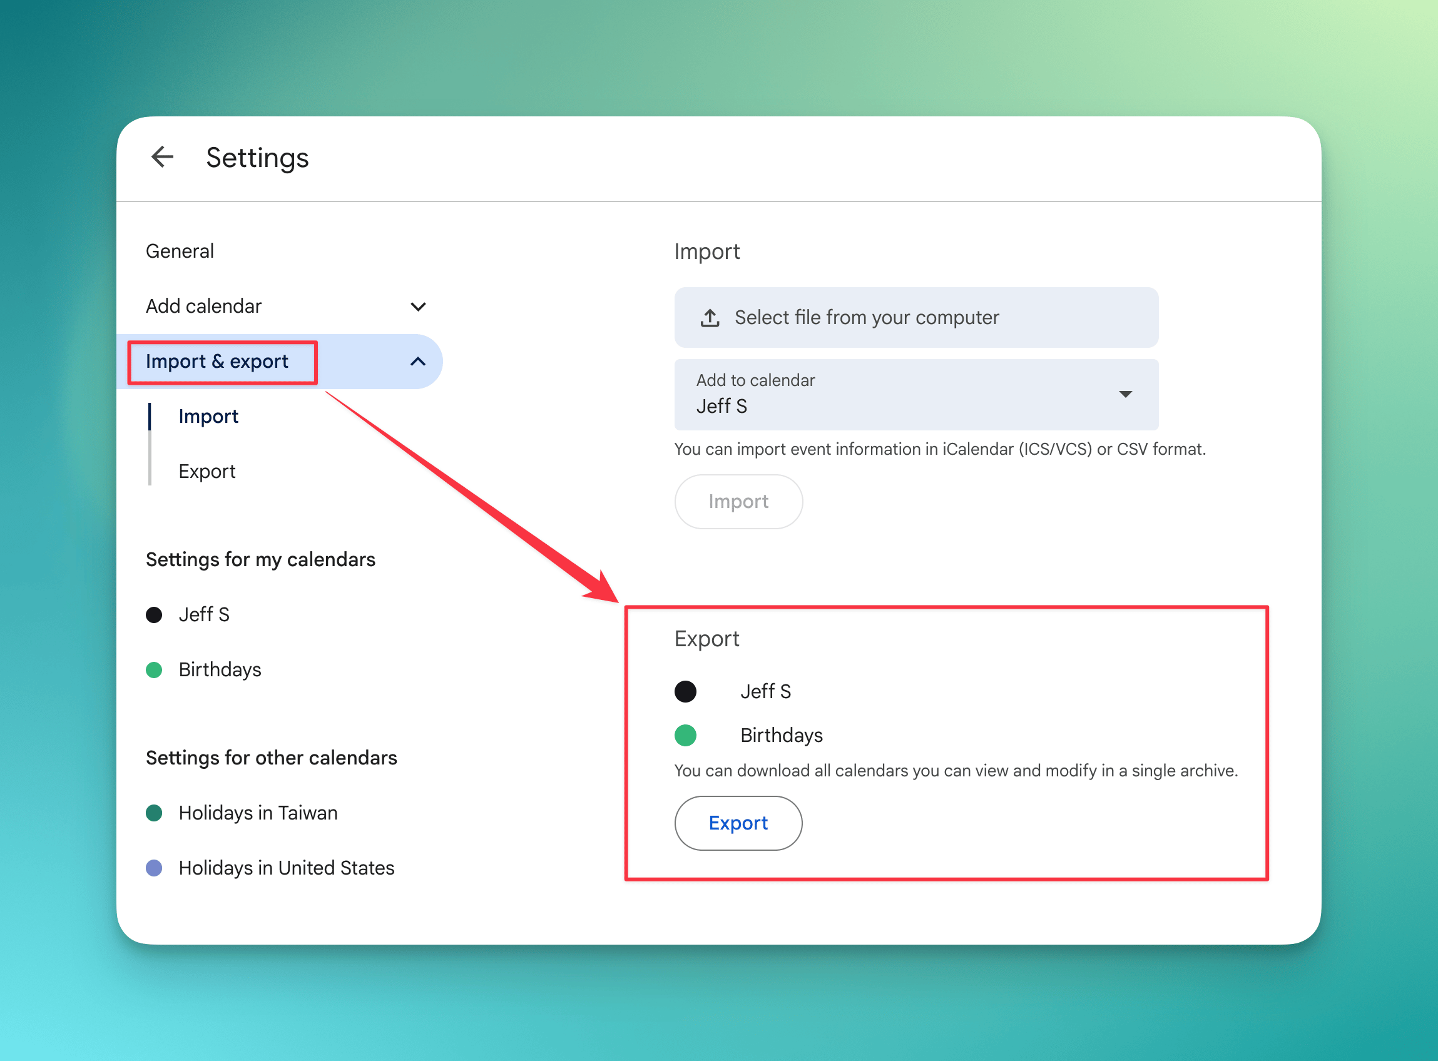1438x1061 pixels.
Task: Click purple dot beside Holidays in United States
Action: 154,868
